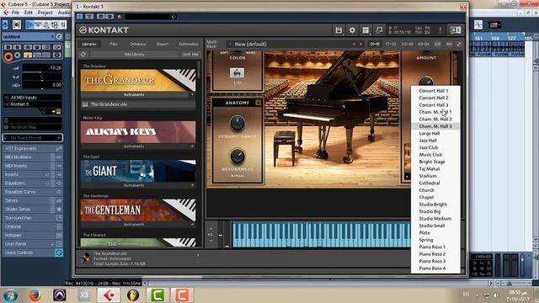Click Cubase color palette icon at top right
This screenshot has width=539, height=303.
coord(494,24)
